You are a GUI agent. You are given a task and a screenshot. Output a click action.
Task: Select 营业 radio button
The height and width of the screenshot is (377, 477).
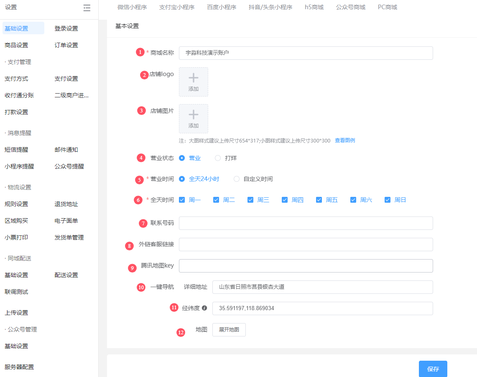point(182,158)
